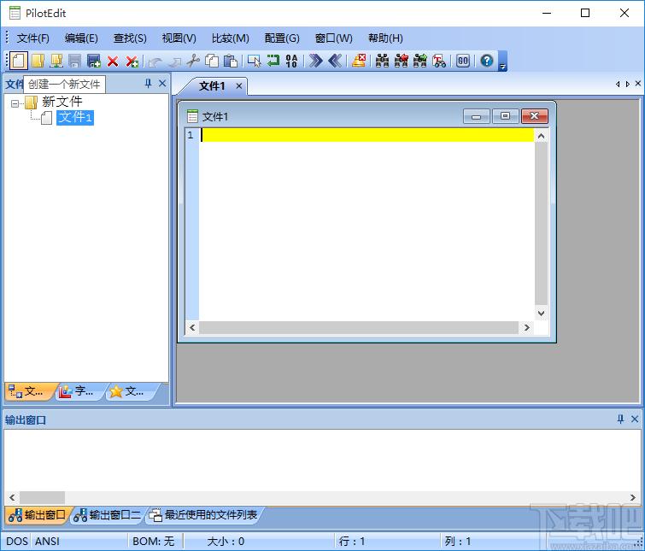Open the 配置(G) menu

282,38
